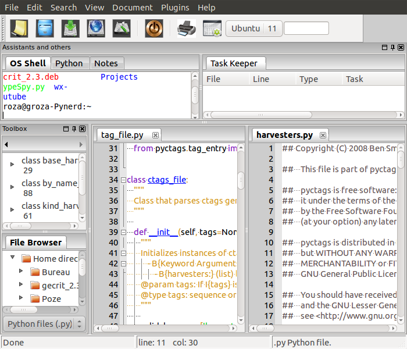Open the Search menu
The image size is (407, 349).
click(63, 8)
